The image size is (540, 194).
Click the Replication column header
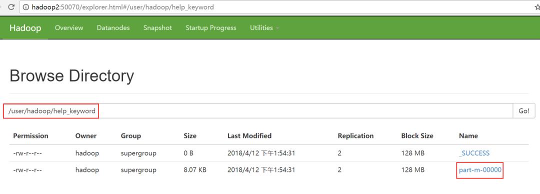tap(356, 136)
